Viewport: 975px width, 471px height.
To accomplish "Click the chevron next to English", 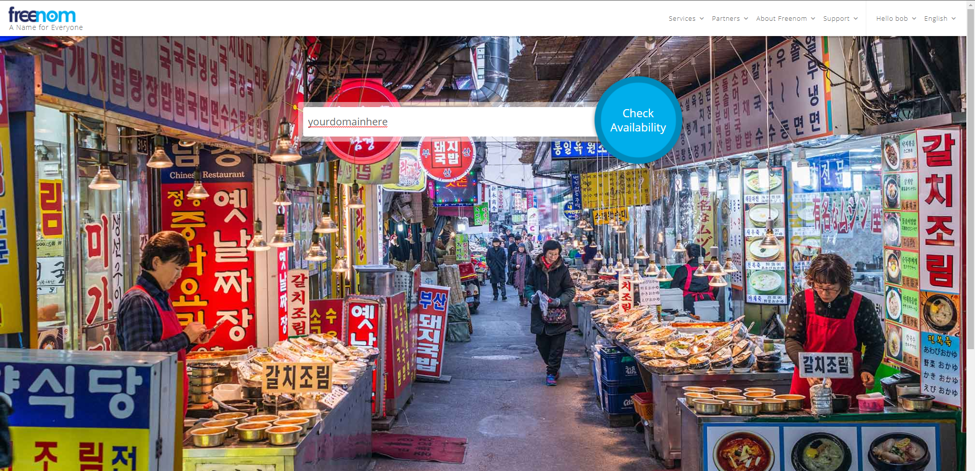I will [954, 19].
